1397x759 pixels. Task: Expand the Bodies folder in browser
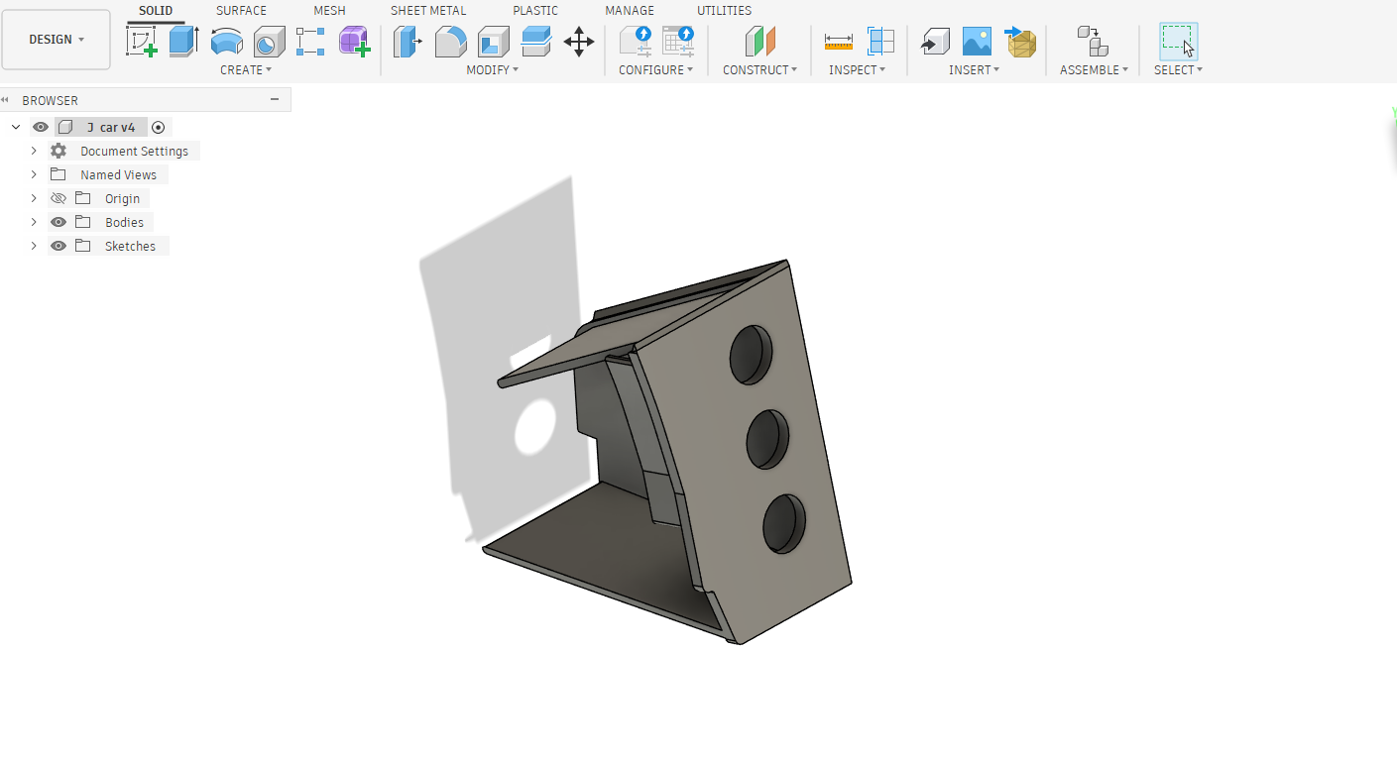pos(34,223)
